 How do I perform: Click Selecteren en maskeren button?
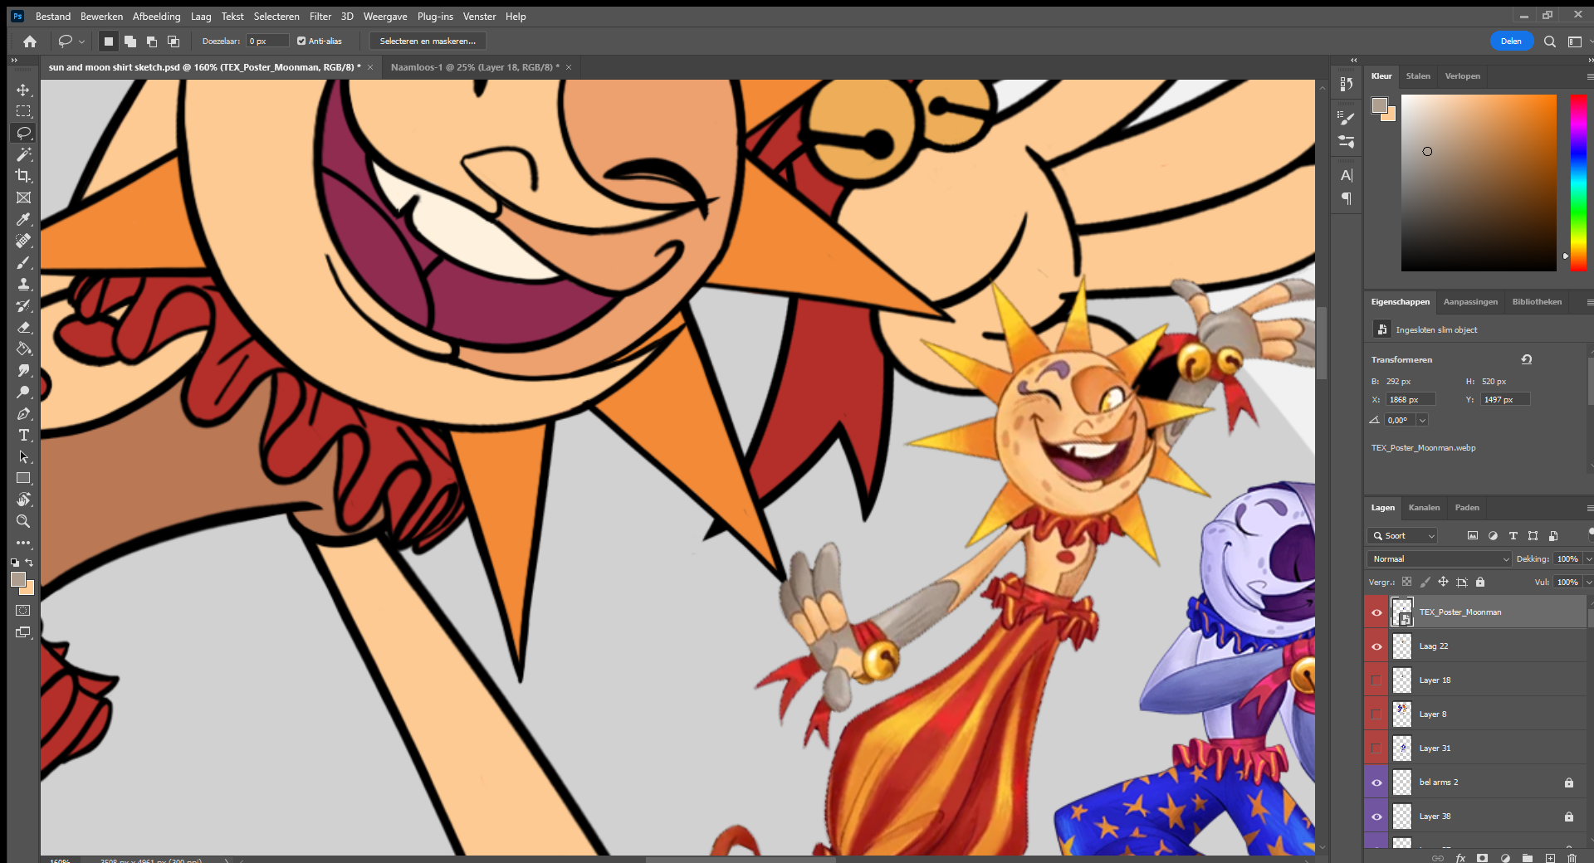point(428,41)
